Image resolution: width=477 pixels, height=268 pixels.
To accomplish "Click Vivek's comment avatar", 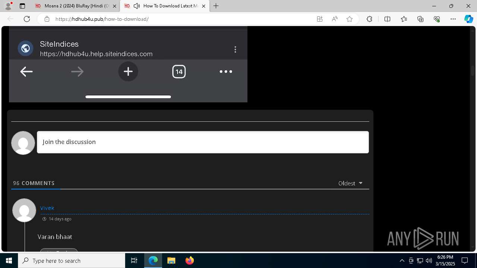I will (24, 210).
